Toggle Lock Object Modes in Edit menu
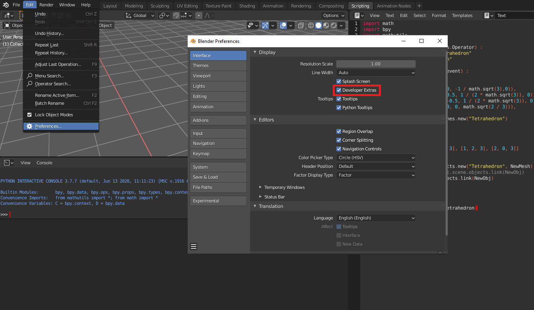 pos(29,115)
